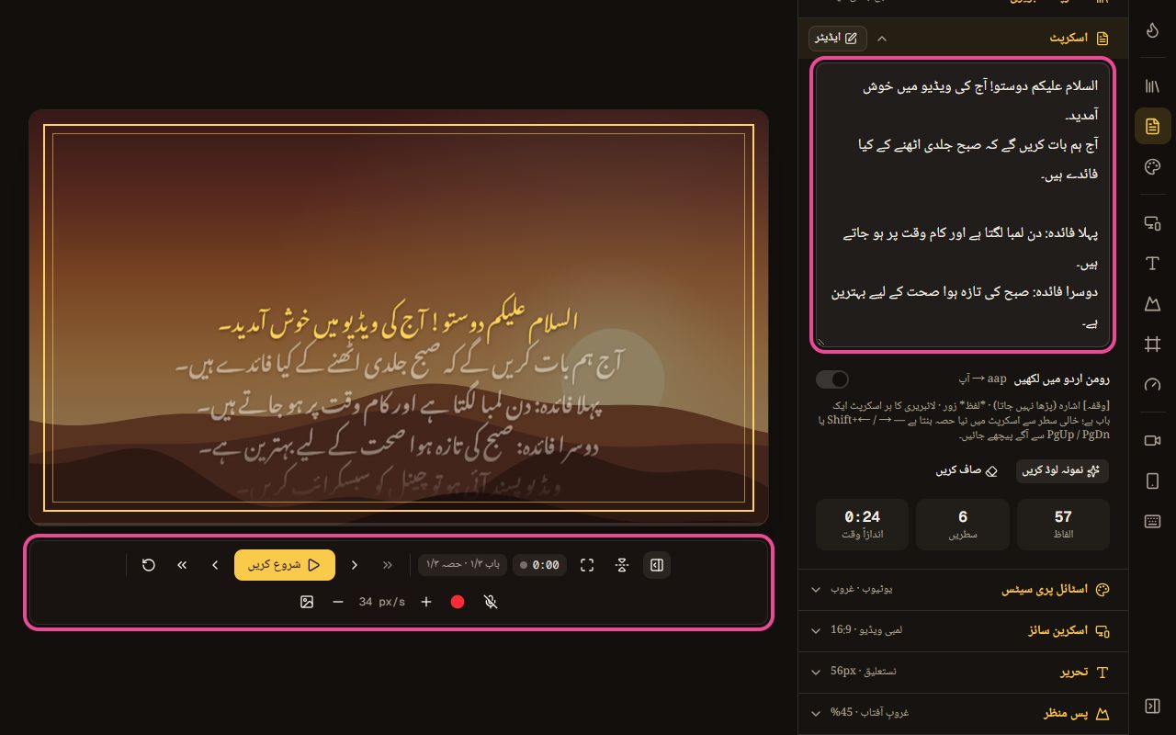The image size is (1176, 735).
Task: Click the aap → آپ example text
Action: click(982, 379)
